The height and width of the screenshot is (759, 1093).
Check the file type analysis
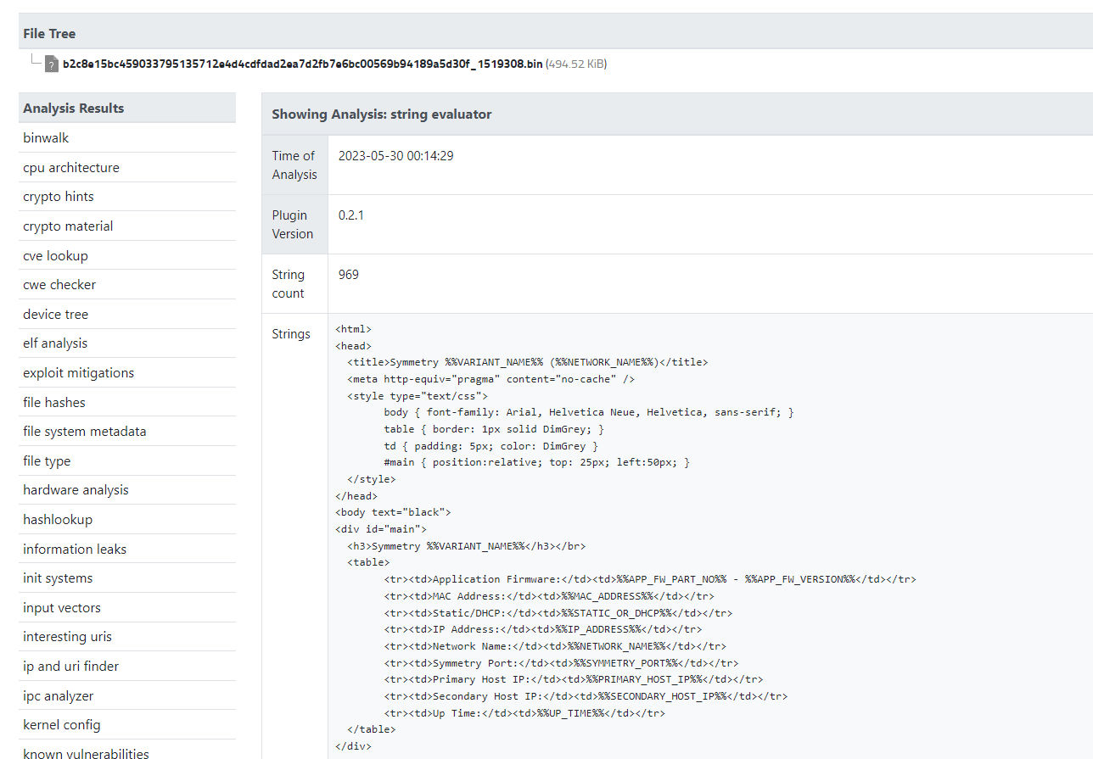pyautogui.click(x=47, y=460)
